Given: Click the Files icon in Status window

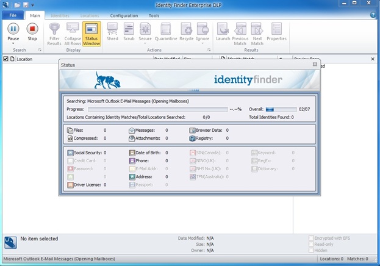Looking at the screenshot, I should tap(70, 131).
